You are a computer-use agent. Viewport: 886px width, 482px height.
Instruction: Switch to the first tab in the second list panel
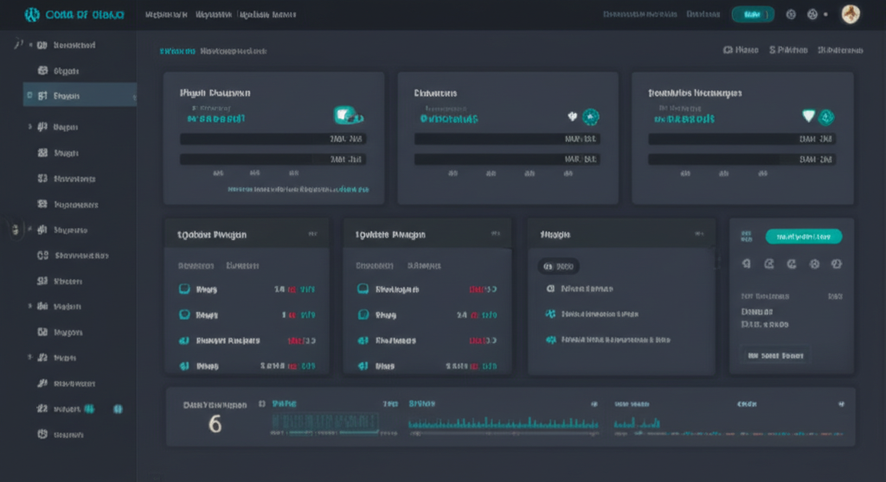375,266
